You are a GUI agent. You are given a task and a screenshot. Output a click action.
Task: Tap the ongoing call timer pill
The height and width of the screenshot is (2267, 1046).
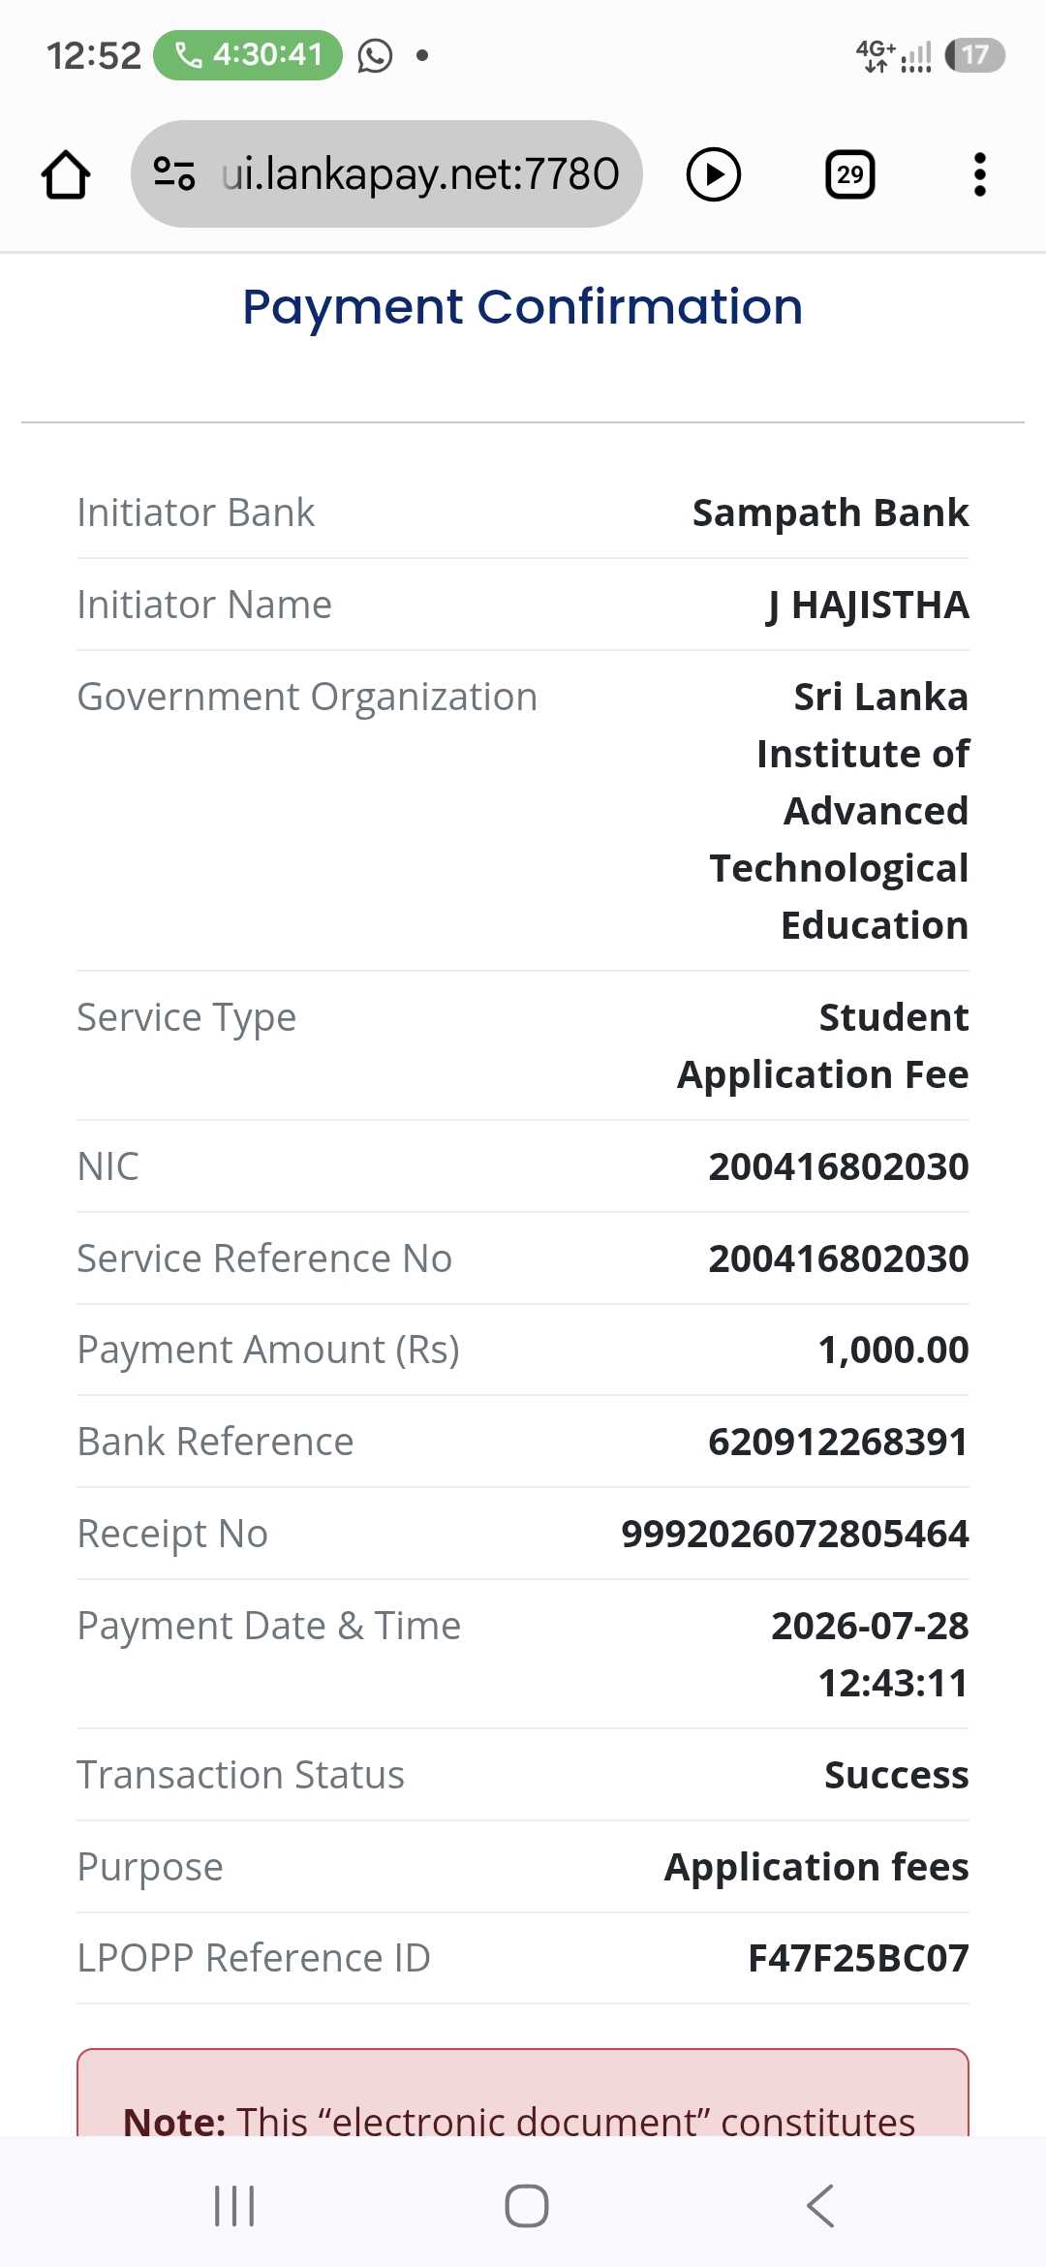pos(248,55)
